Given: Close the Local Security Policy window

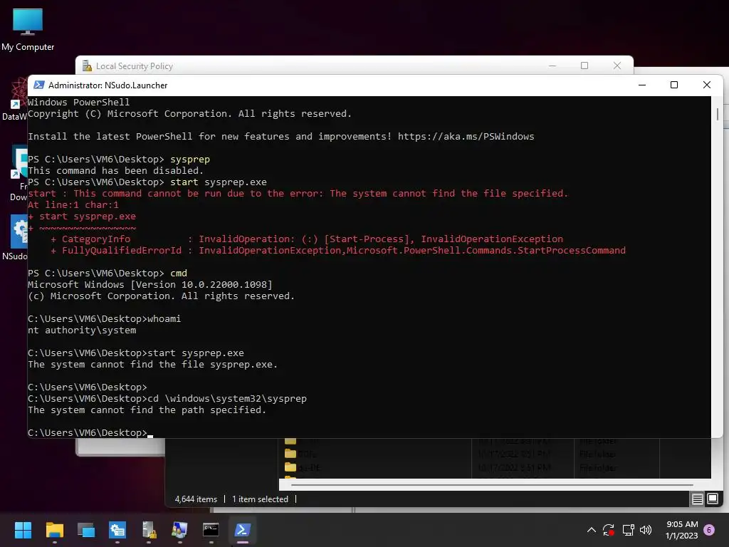Looking at the screenshot, I should click(617, 66).
